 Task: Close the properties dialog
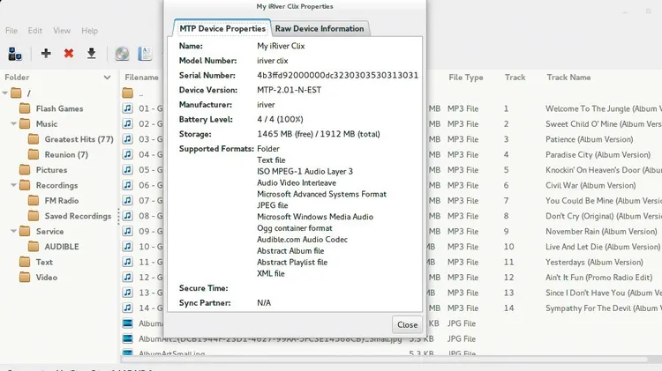click(407, 324)
